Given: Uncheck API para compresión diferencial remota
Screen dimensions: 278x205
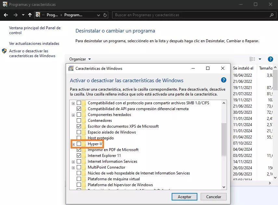Looking at the screenshot, I should (79, 109).
